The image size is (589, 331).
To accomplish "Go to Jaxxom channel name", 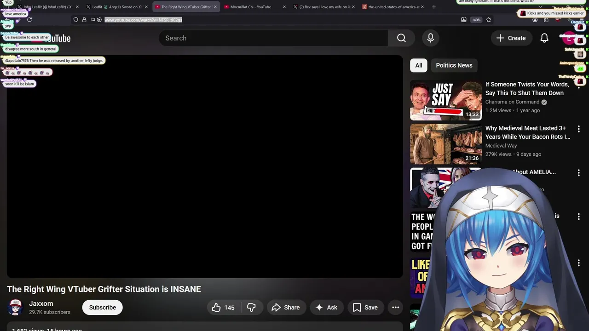I will coord(41,303).
